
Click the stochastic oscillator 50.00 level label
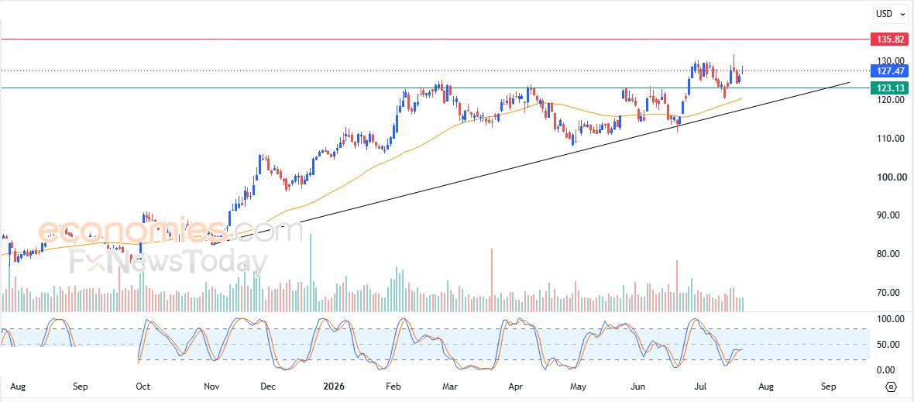[889, 345]
